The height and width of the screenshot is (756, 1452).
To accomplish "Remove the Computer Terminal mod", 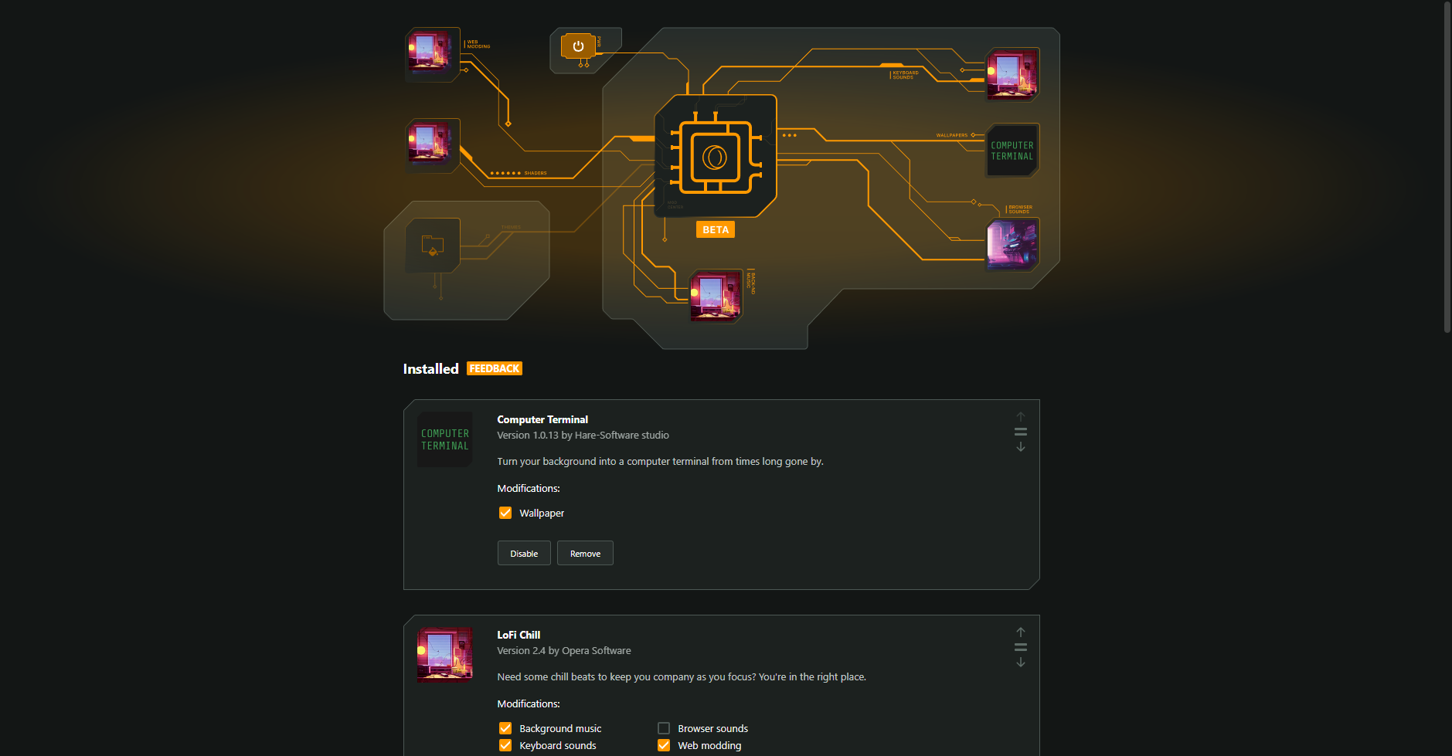I will click(x=585, y=553).
